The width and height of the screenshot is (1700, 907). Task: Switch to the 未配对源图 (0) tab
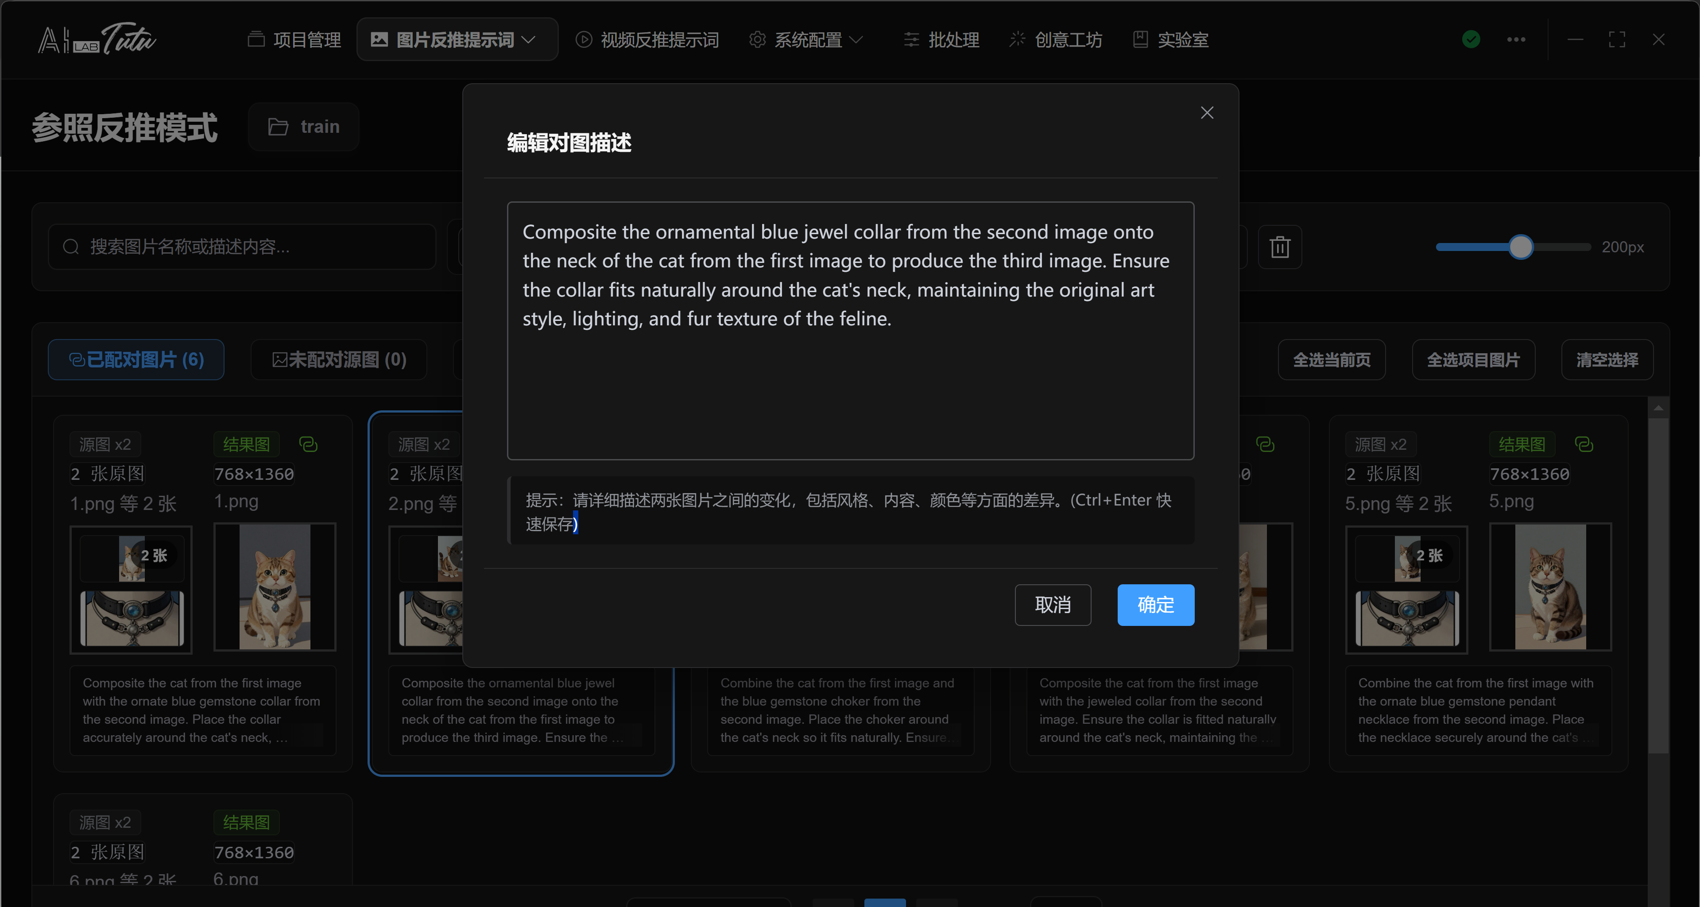[x=339, y=359]
